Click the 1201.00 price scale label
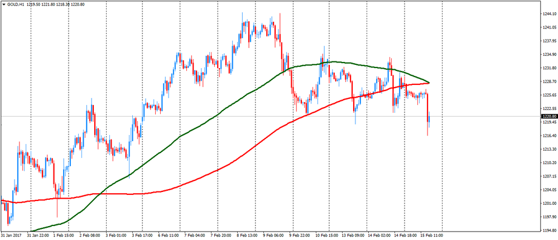The height and width of the screenshot is (240, 558). coord(549,203)
